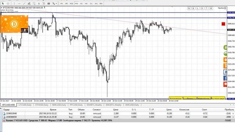Choose the horizontal line drawing tool
Image resolution: width=235 pixels, height=132 pixels.
click(x=19, y=3)
